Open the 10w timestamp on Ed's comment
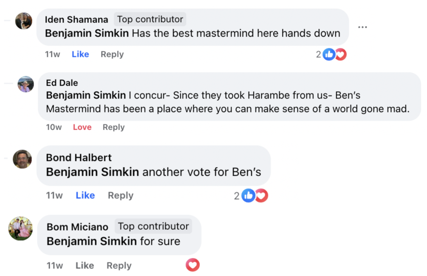Screen dimensions: 427x276 click(54, 127)
